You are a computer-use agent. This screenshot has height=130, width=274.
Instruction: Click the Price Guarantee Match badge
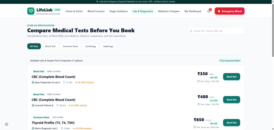230,60
